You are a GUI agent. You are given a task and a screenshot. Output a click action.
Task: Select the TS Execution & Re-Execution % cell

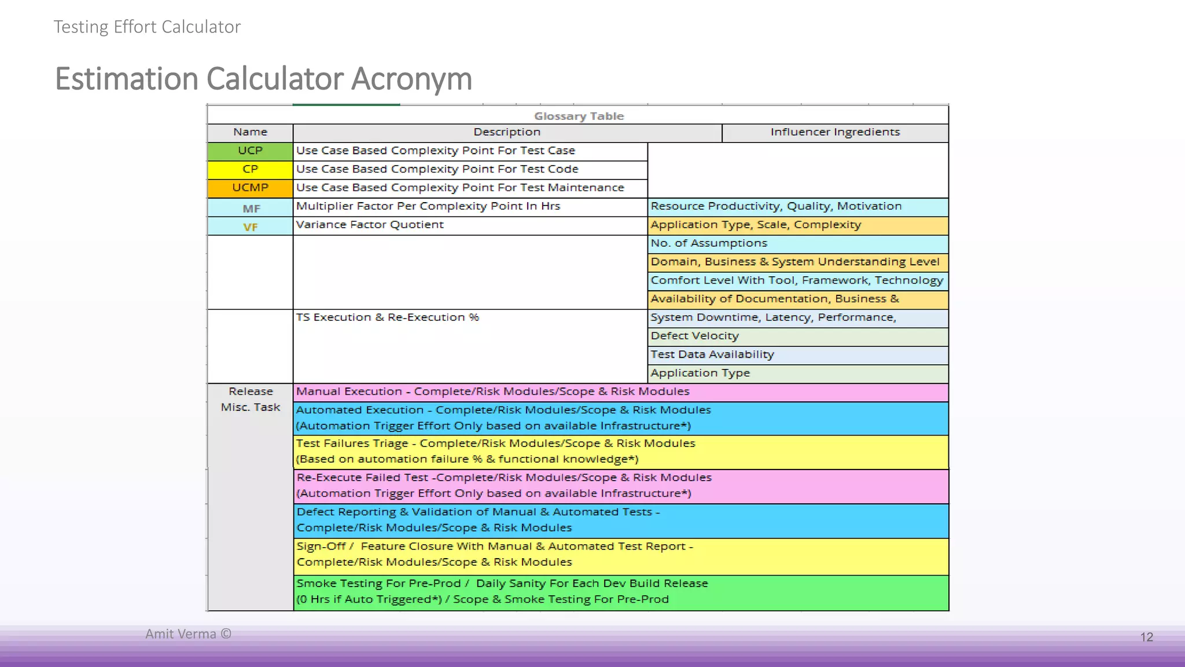387,317
